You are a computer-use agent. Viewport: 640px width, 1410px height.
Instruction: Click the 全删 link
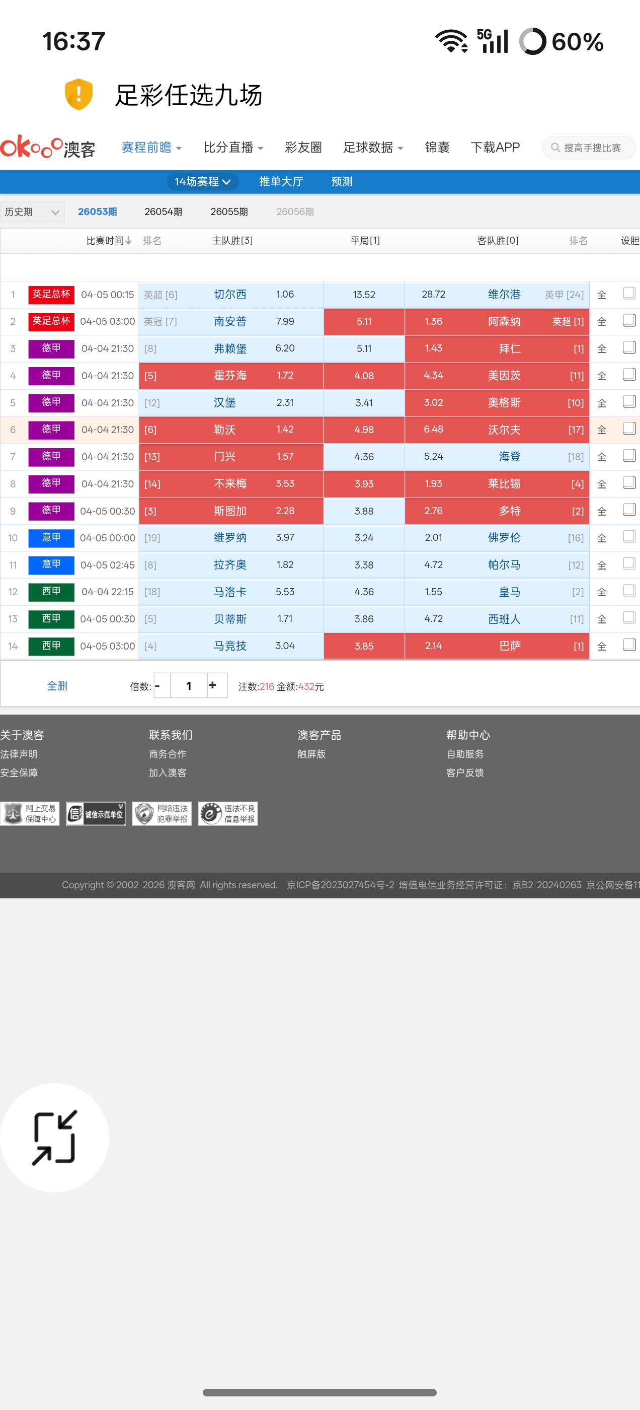57,686
